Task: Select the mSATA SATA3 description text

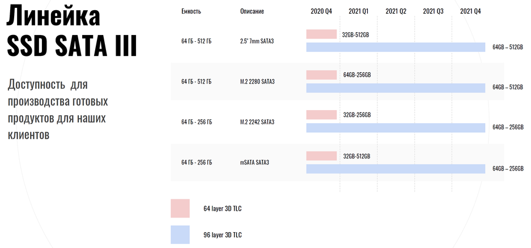Action: [254, 163]
